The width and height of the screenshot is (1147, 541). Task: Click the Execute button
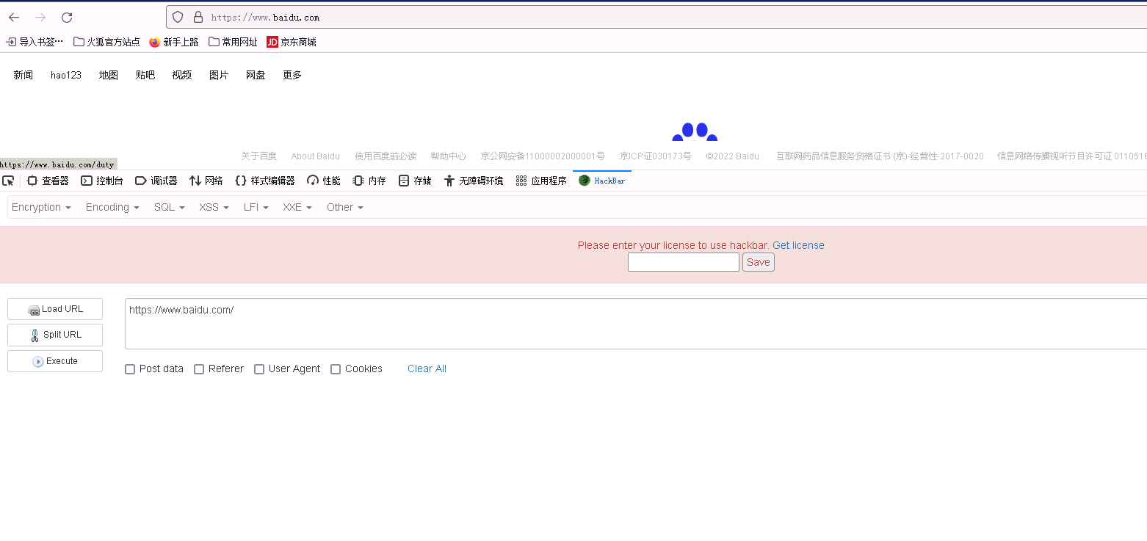point(55,361)
